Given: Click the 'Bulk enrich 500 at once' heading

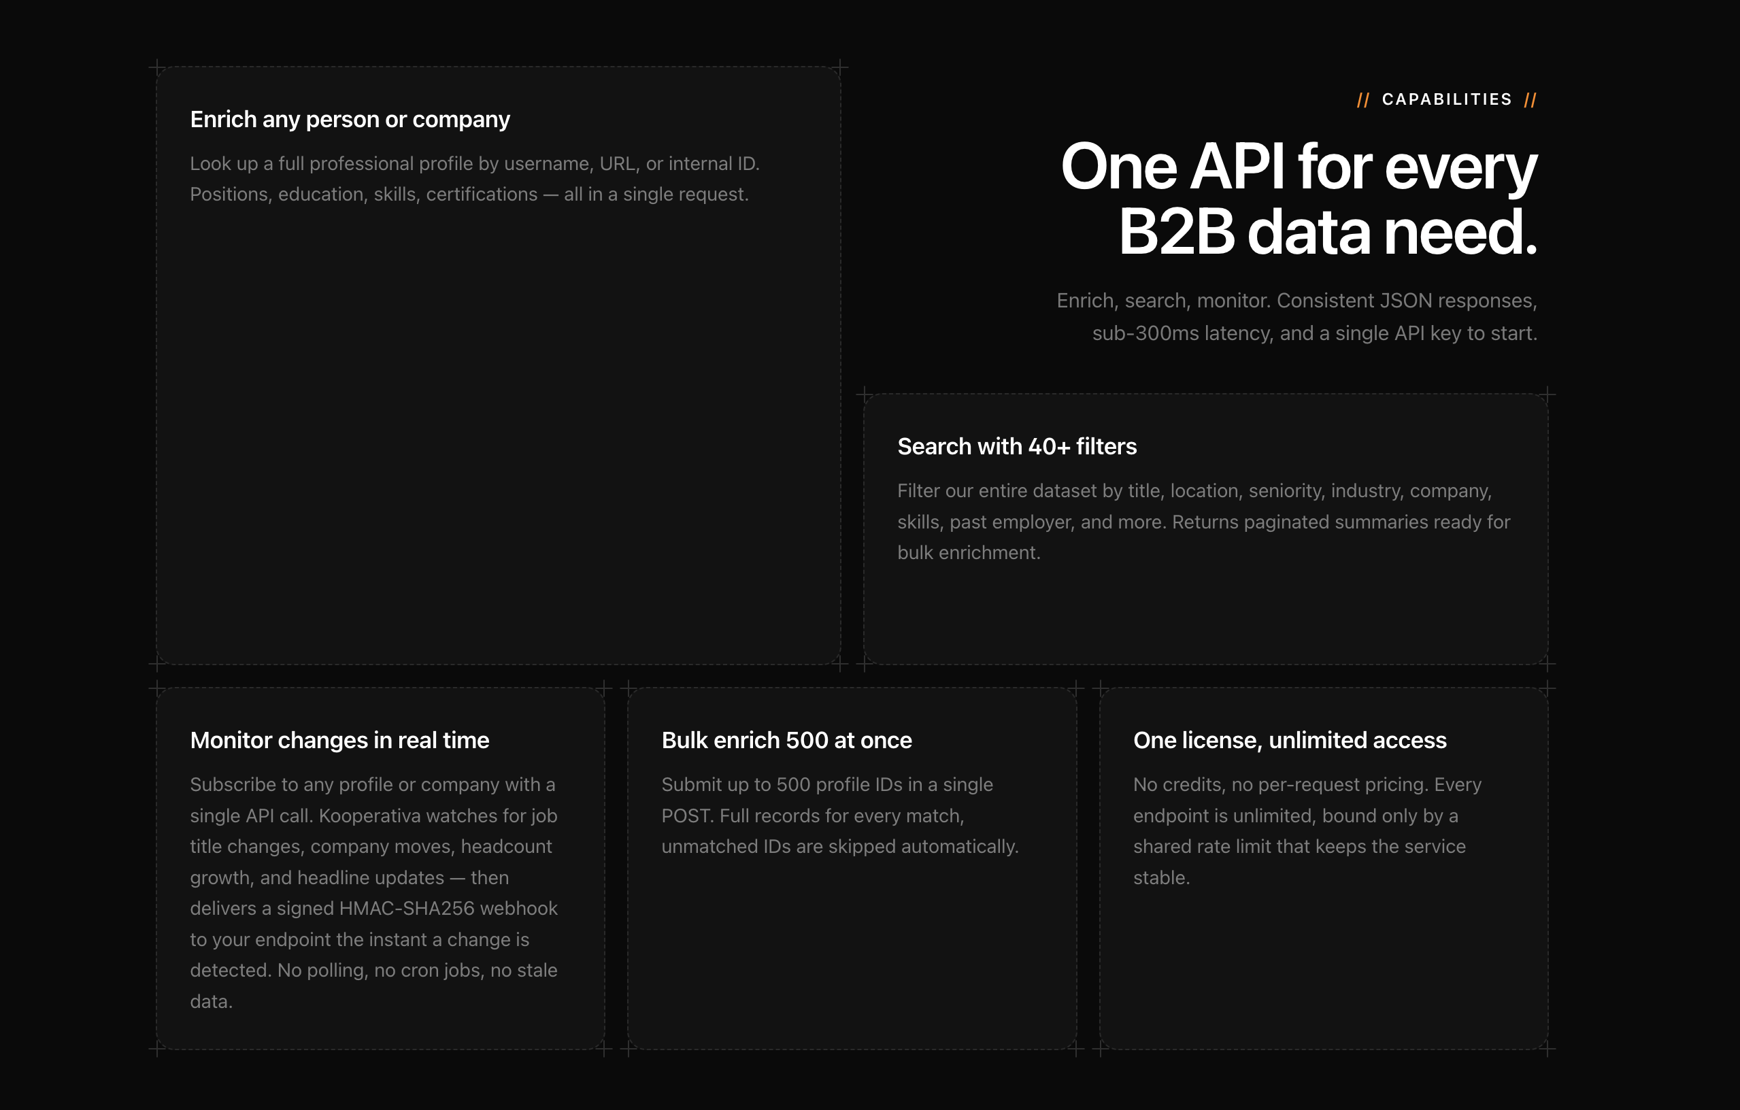Looking at the screenshot, I should [x=786, y=740].
